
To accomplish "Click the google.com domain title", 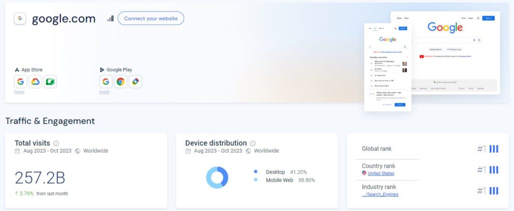I will coord(64,18).
